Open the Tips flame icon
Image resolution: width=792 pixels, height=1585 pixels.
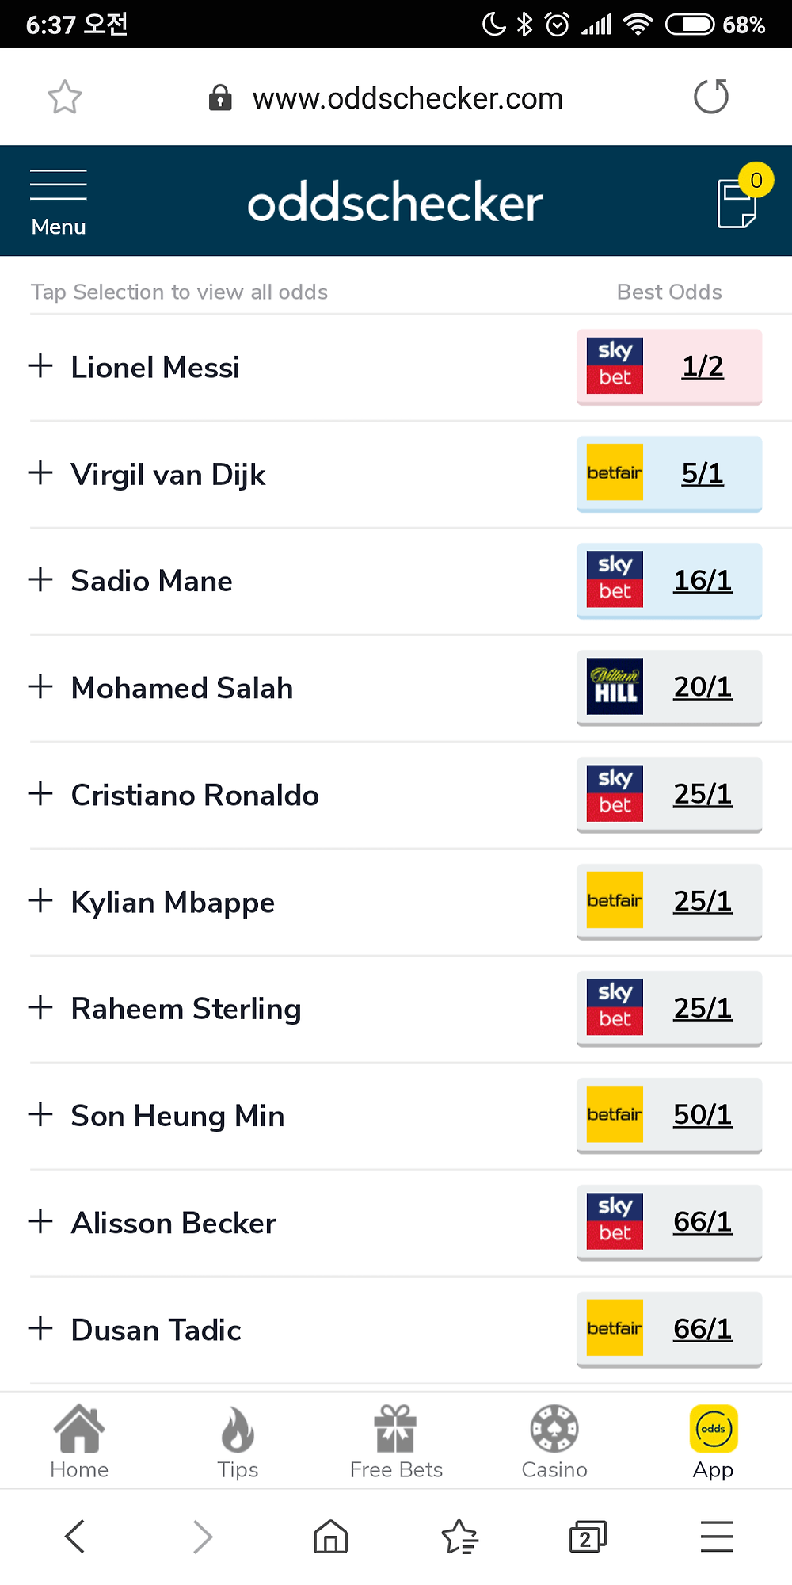tap(238, 1442)
